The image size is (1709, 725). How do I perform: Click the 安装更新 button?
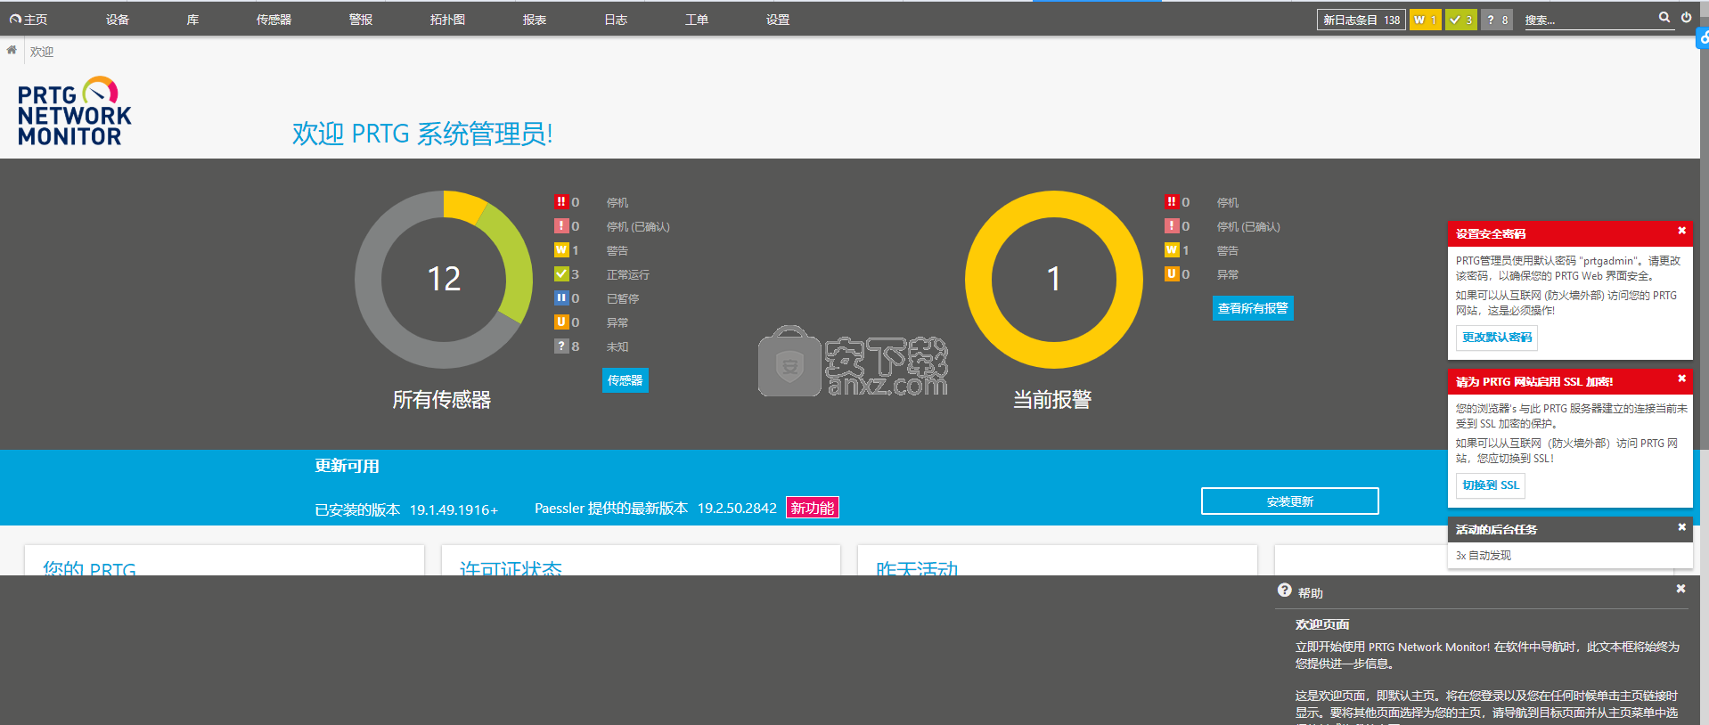(x=1290, y=501)
